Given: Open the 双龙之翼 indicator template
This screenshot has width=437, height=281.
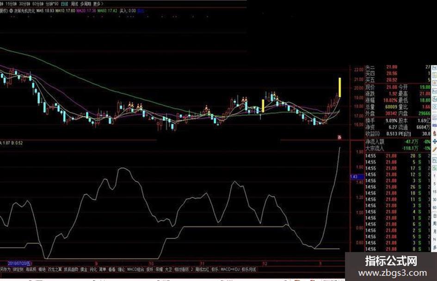Looking at the screenshot, I should point(55,269).
